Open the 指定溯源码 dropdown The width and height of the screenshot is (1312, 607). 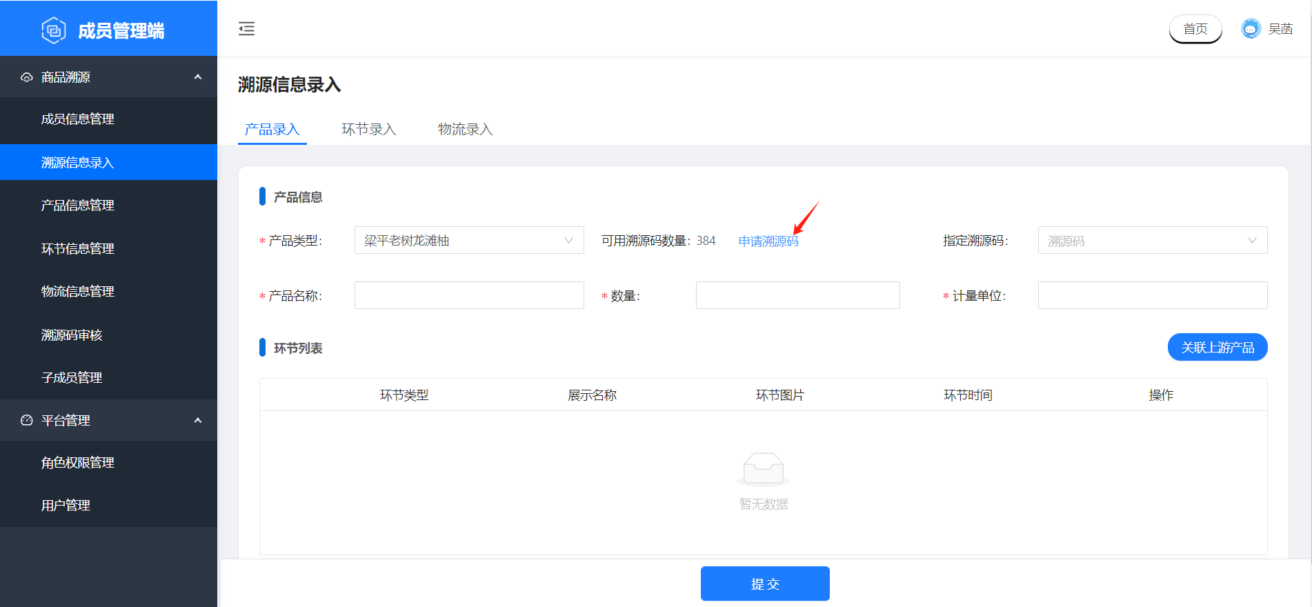tap(1152, 241)
